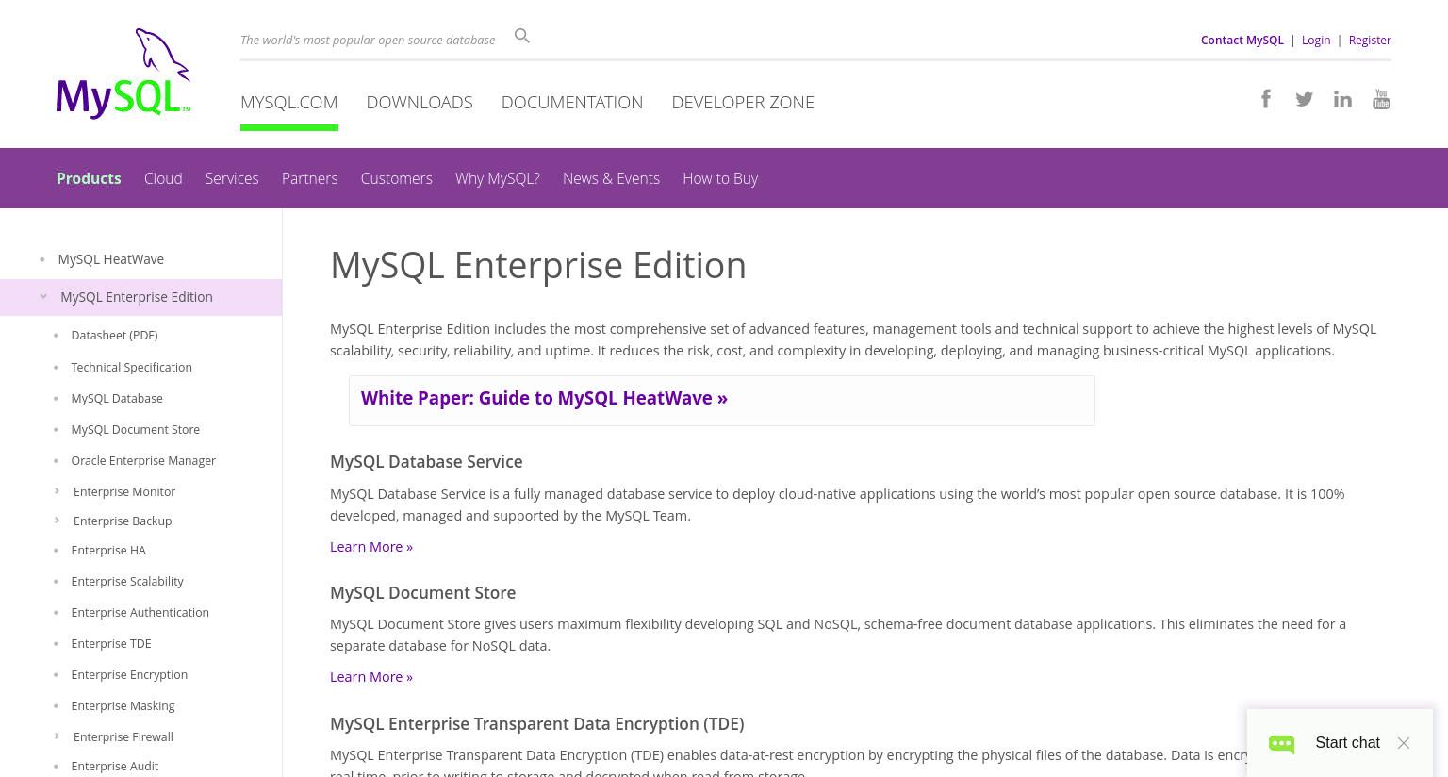This screenshot has width=1448, height=777.
Task: Collapse the MySQL Enterprise Edition sidebar section
Action: tap(43, 296)
